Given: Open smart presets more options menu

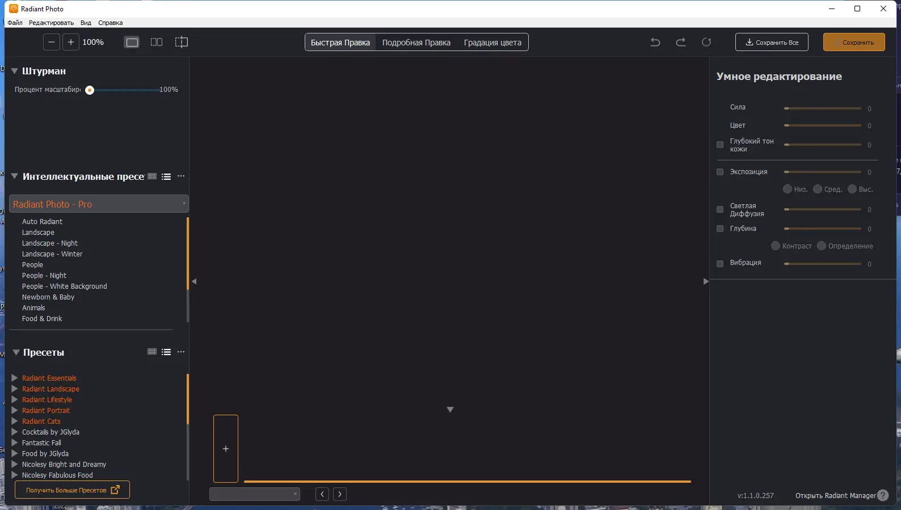Looking at the screenshot, I should (x=181, y=176).
